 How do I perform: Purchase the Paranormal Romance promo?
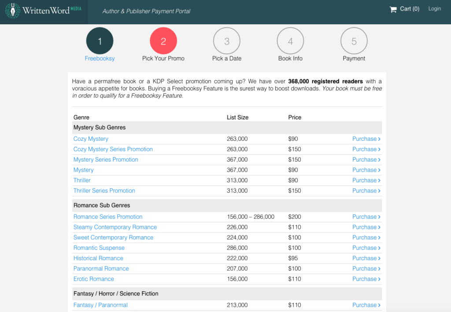point(366,268)
